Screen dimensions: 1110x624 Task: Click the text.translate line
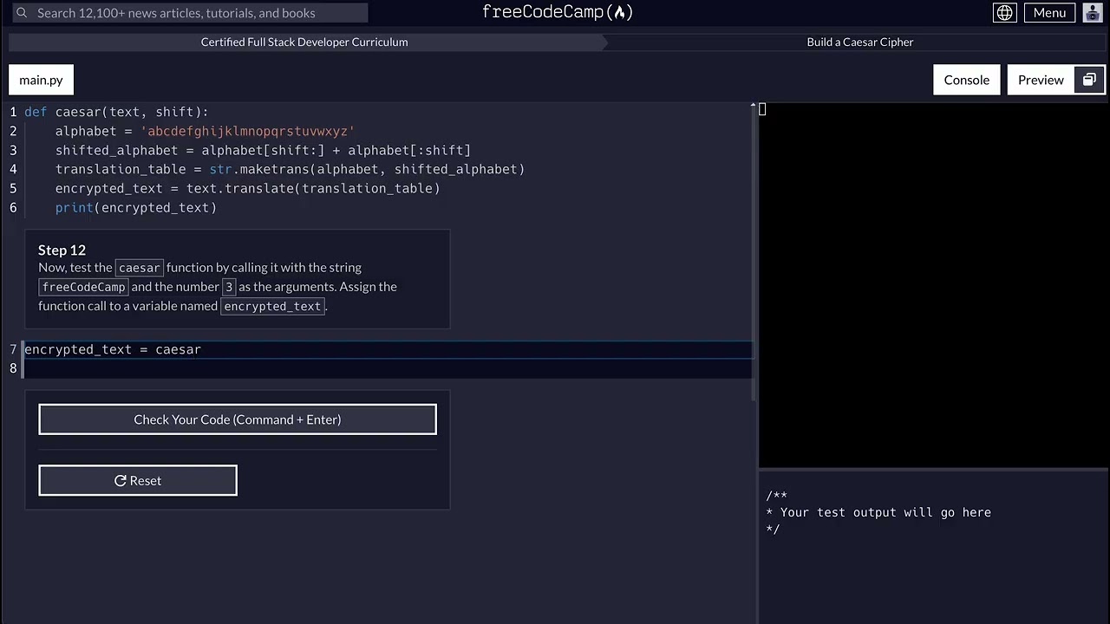tap(247, 188)
